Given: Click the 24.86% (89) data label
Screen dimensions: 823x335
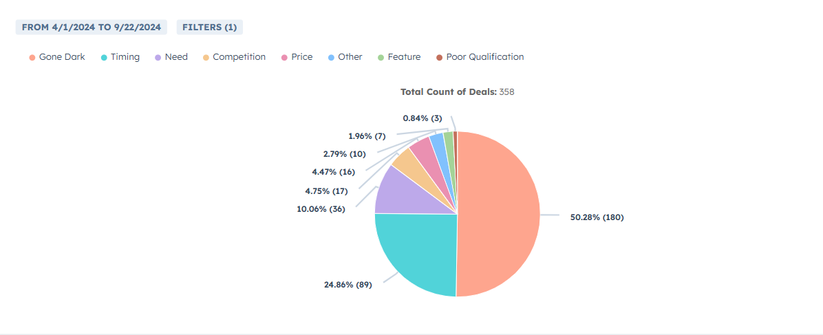Looking at the screenshot, I should coord(348,284).
